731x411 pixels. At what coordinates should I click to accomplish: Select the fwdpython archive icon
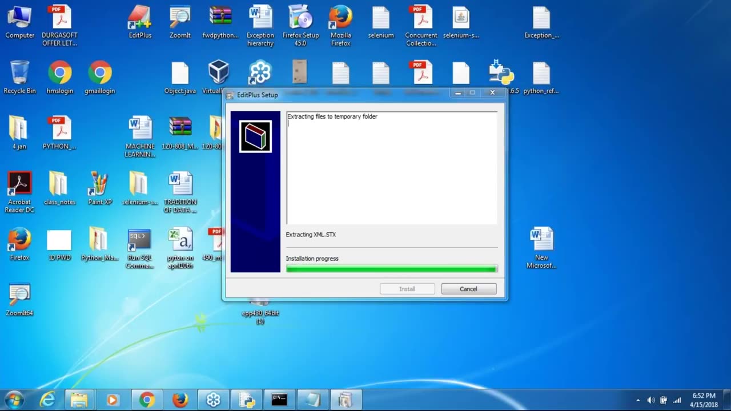click(220, 23)
